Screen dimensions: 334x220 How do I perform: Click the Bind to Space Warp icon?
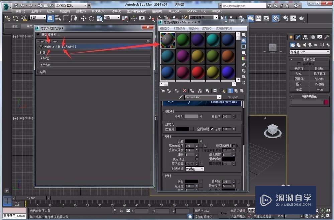pos(24,18)
